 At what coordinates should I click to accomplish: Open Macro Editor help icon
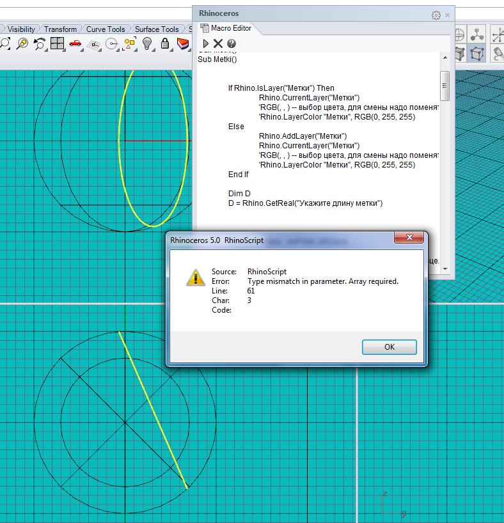(x=232, y=43)
